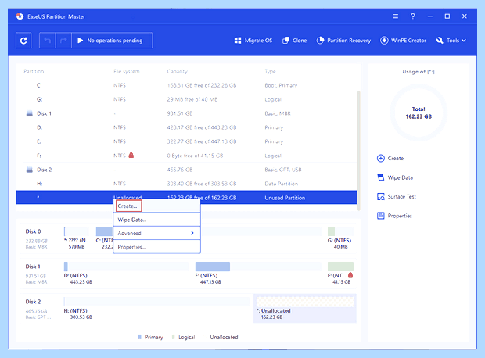Select Create... in the context menu
The height and width of the screenshot is (358, 485).
pyautogui.click(x=156, y=206)
